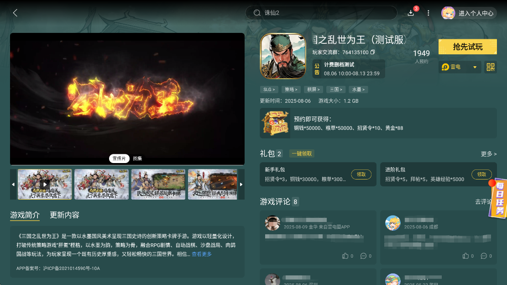Claim the 进阶礼包 gift
Image resolution: width=507 pixels, height=285 pixels.
click(481, 174)
